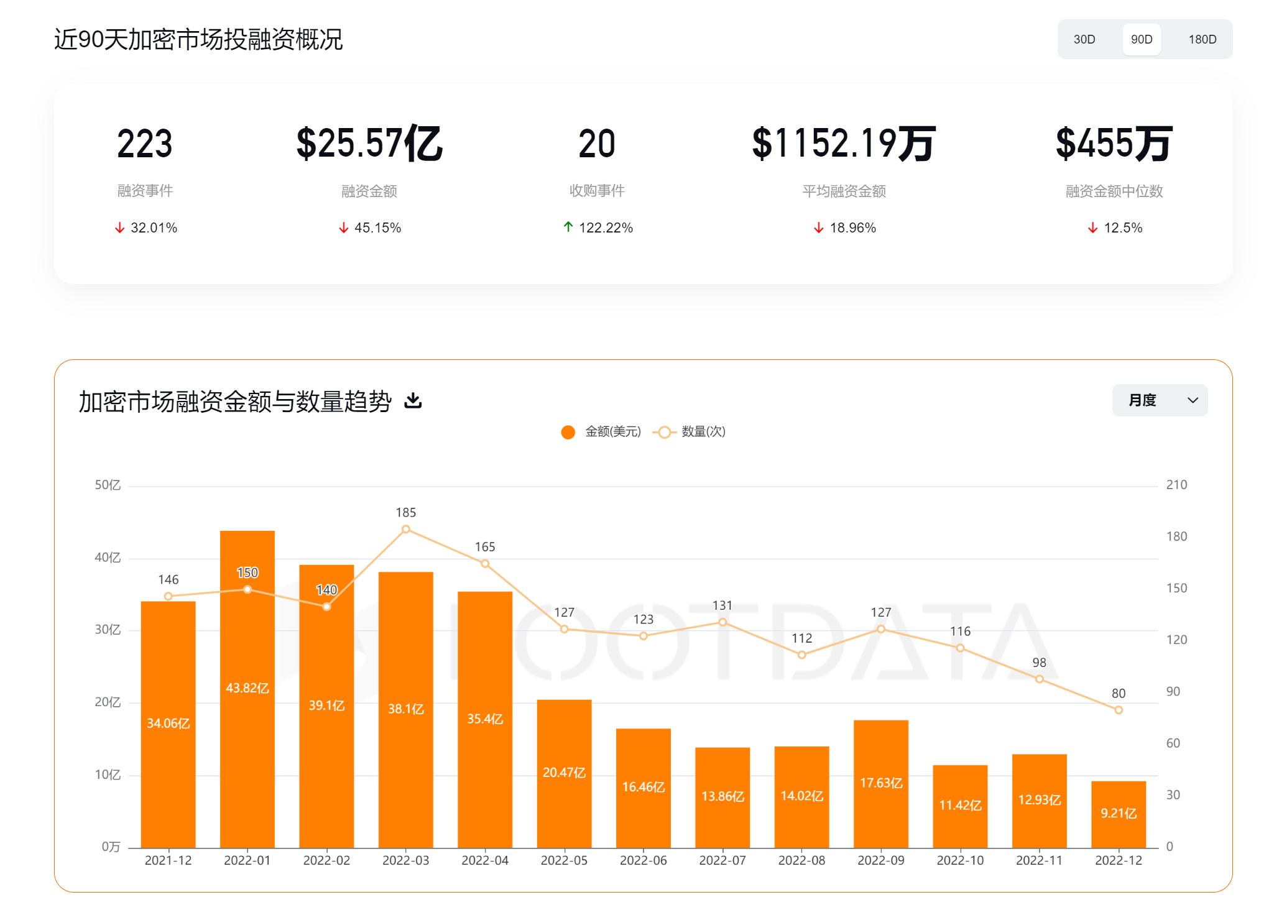The height and width of the screenshot is (910, 1274).
Task: Click the down arrow next to 12.5%
Action: click(1092, 228)
